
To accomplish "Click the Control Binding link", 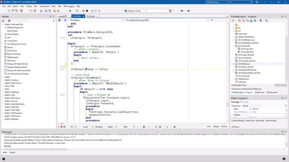I will [x=238, y=121].
